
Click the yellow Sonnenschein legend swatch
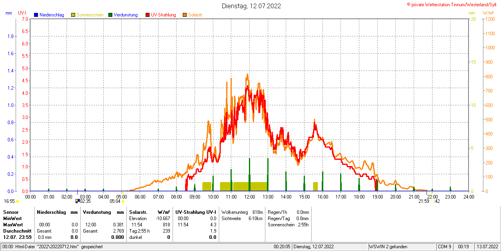73,15
